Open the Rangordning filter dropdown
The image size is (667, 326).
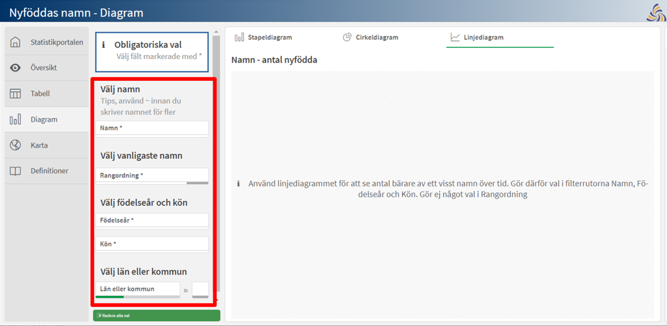pos(152,176)
